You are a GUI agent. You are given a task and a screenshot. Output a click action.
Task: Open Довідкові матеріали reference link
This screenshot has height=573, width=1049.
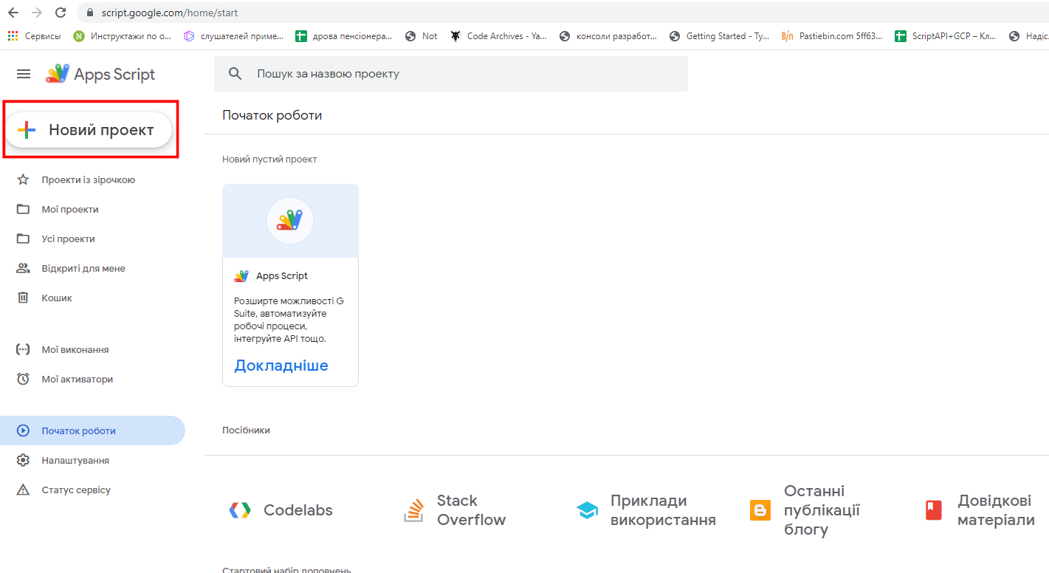tap(980, 510)
